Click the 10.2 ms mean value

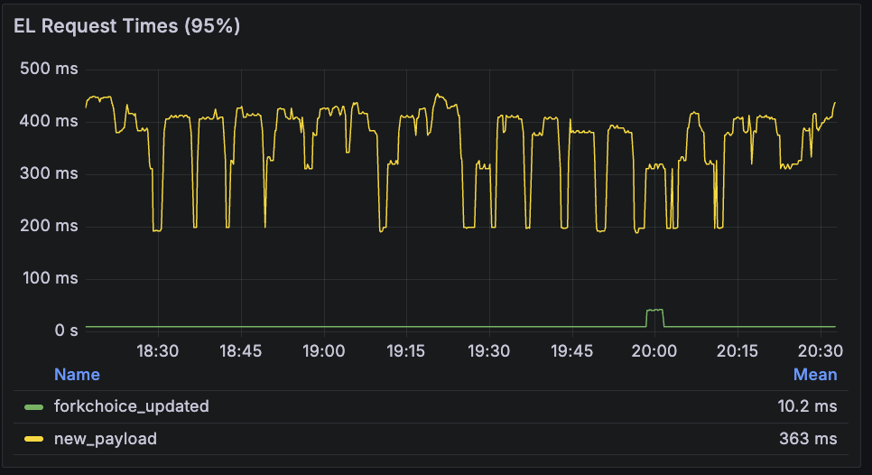(807, 406)
